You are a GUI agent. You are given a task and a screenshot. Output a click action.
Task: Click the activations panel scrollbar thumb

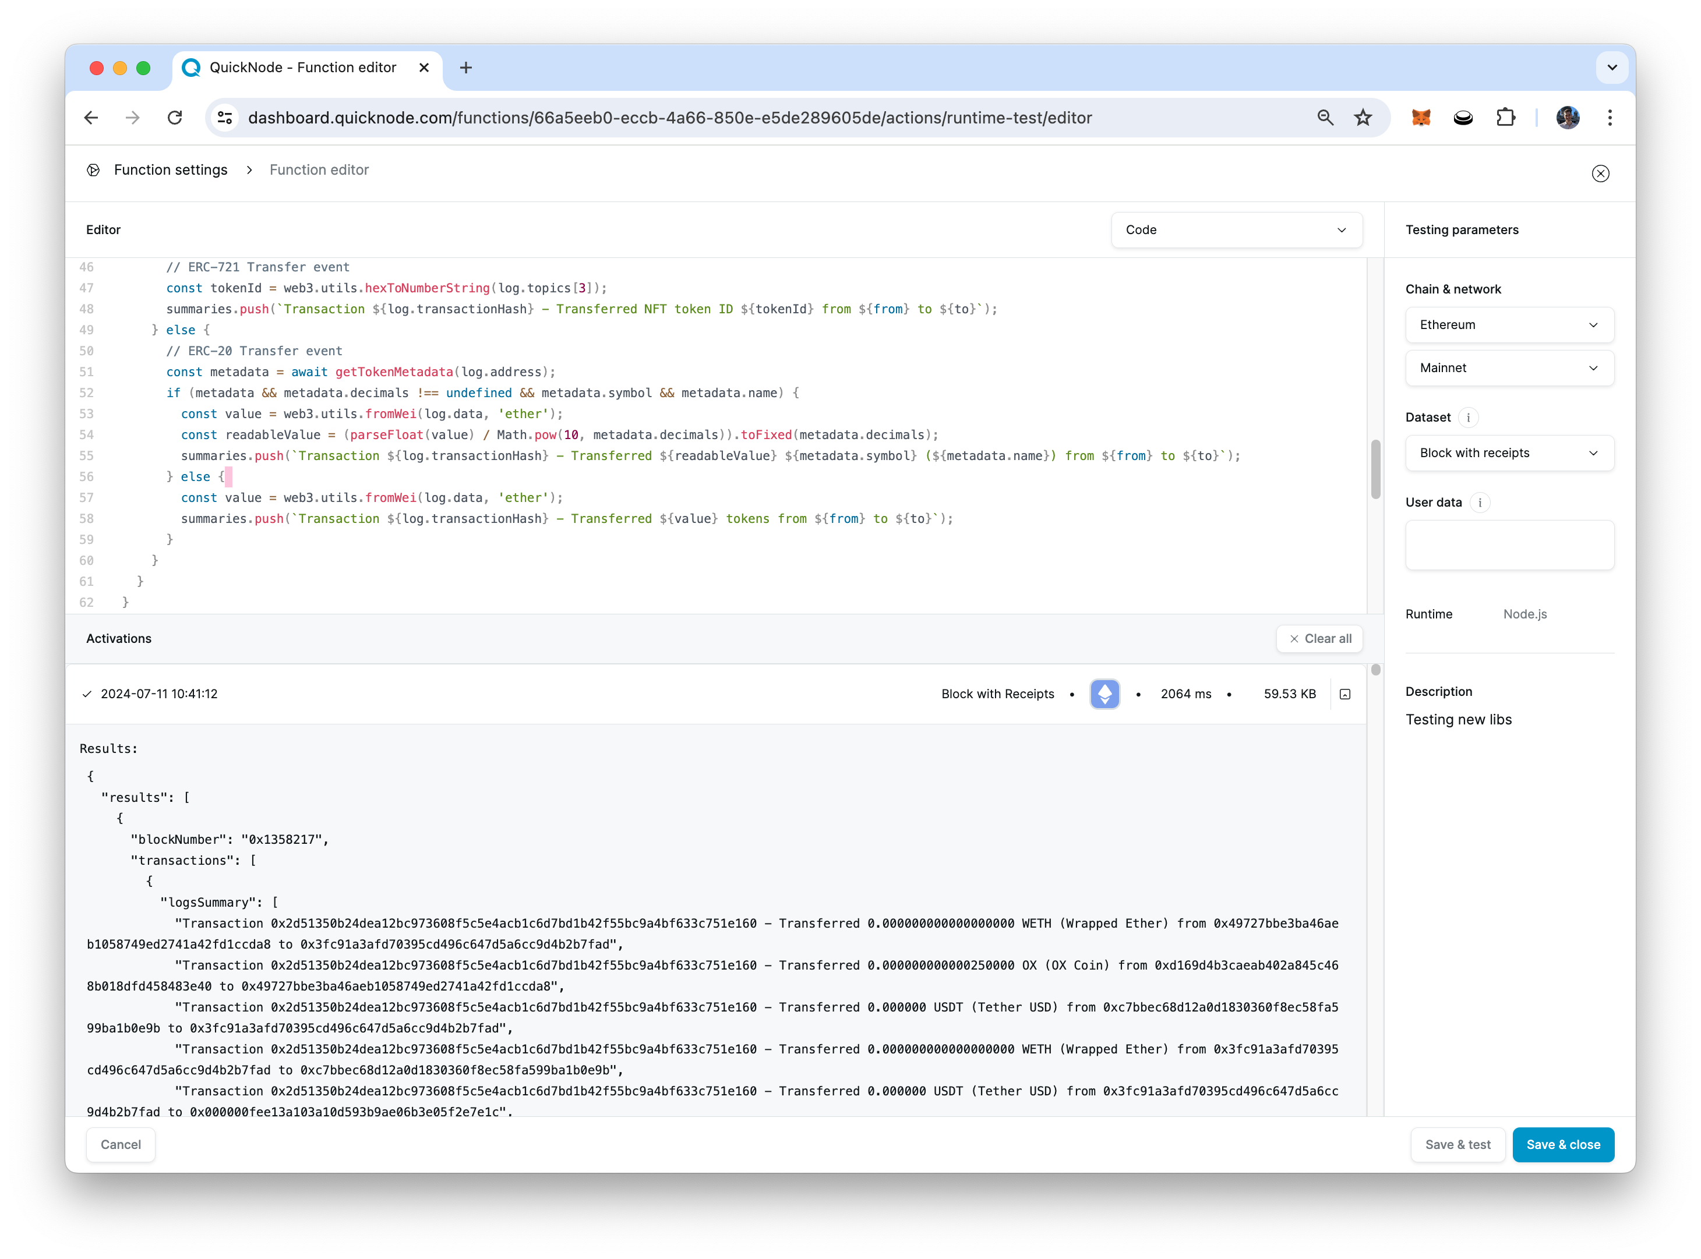tap(1375, 670)
